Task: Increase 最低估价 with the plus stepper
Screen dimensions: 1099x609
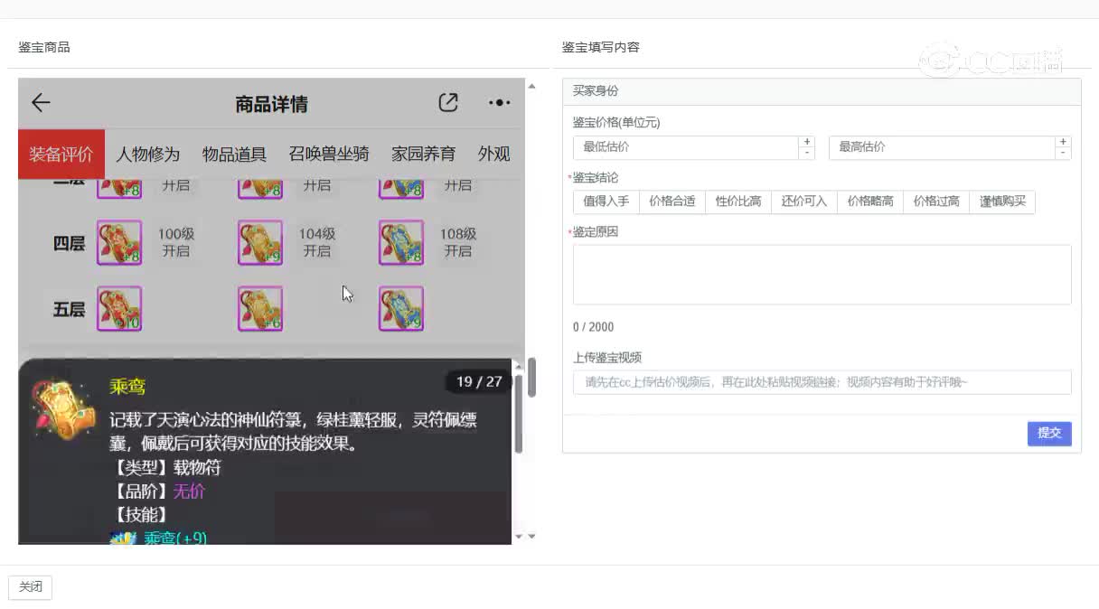Action: click(806, 142)
